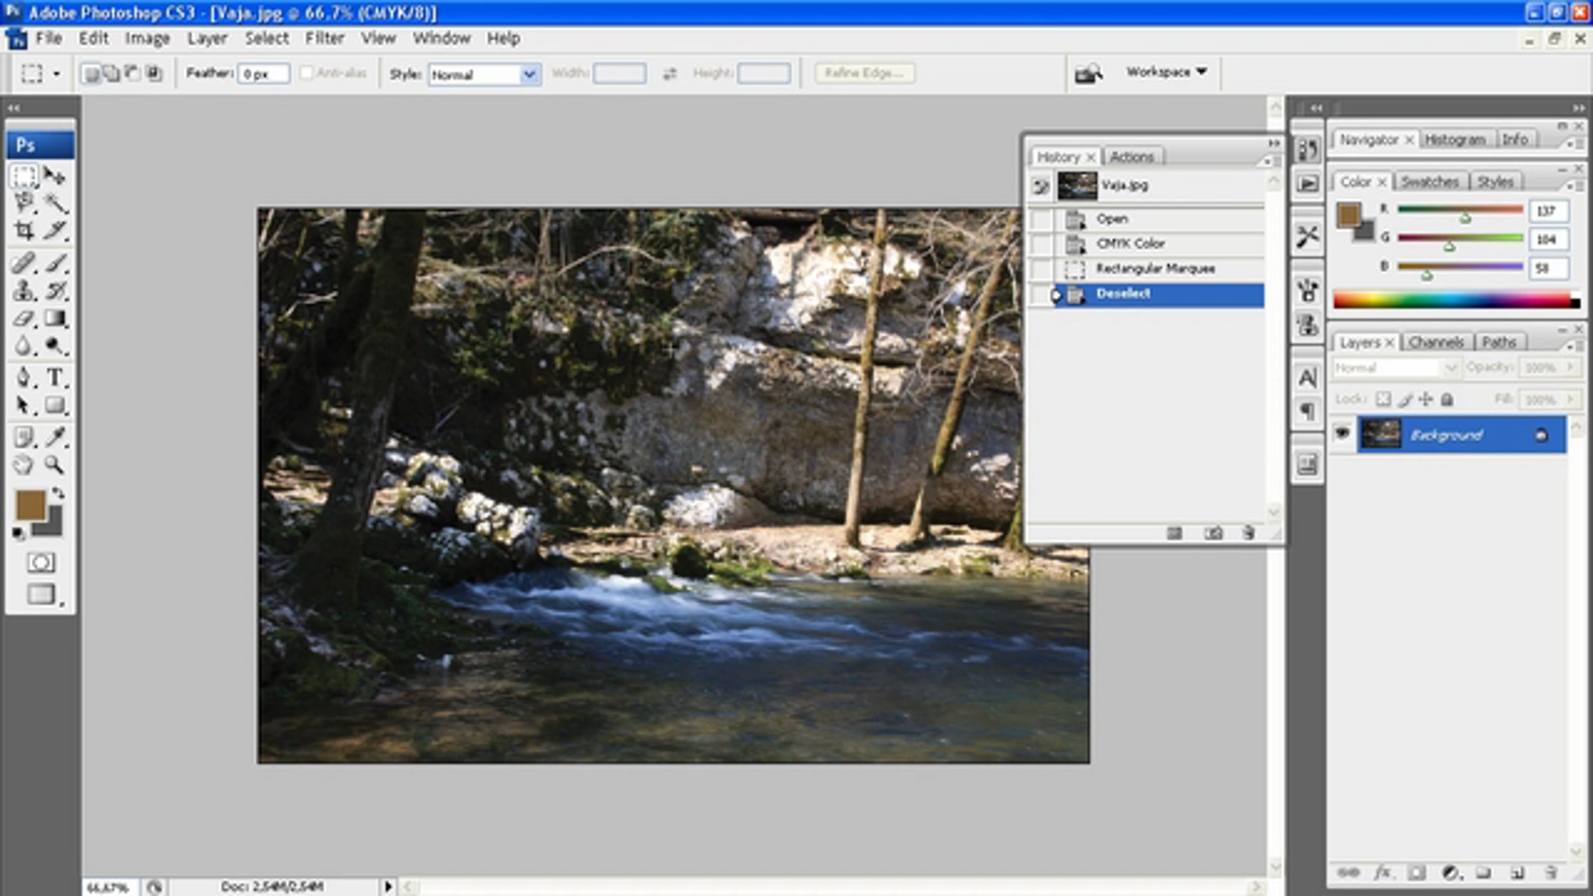Open the Filter menu

pyautogui.click(x=325, y=38)
